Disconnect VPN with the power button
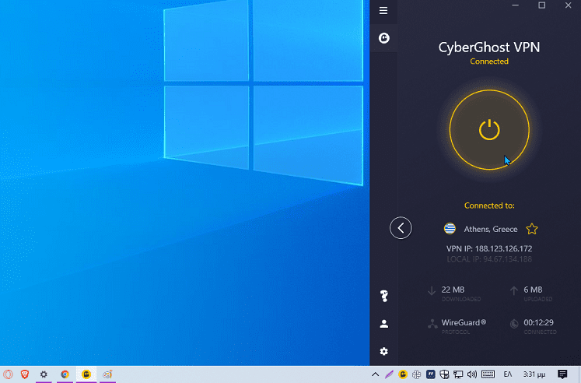 pos(489,130)
